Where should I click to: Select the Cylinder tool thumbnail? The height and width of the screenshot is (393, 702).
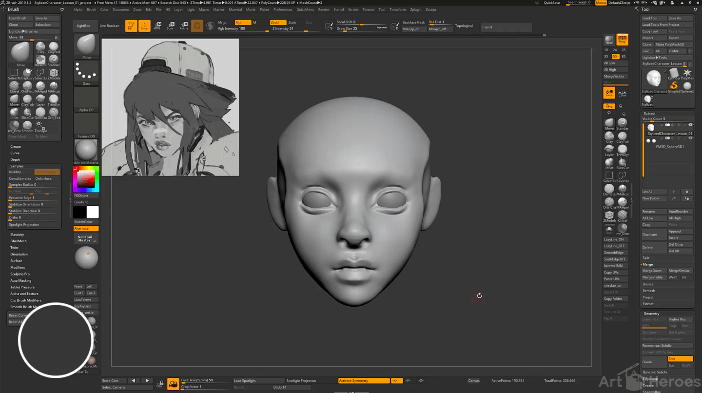coord(674,74)
